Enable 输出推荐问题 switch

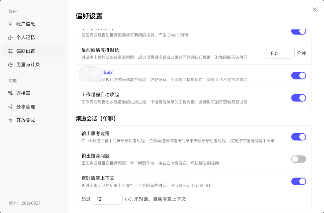[x=299, y=159]
